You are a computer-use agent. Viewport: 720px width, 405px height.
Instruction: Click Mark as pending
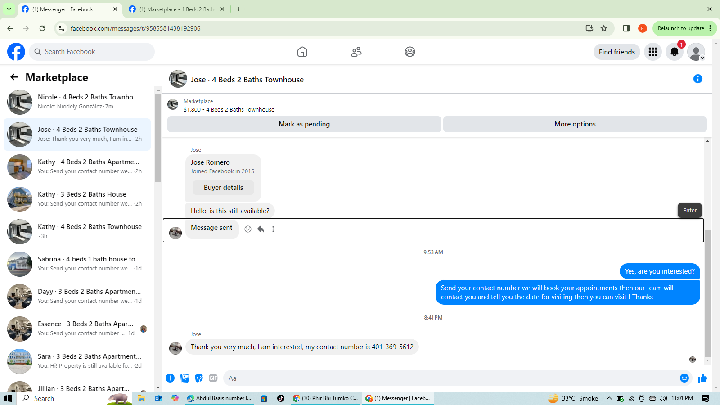click(x=304, y=124)
